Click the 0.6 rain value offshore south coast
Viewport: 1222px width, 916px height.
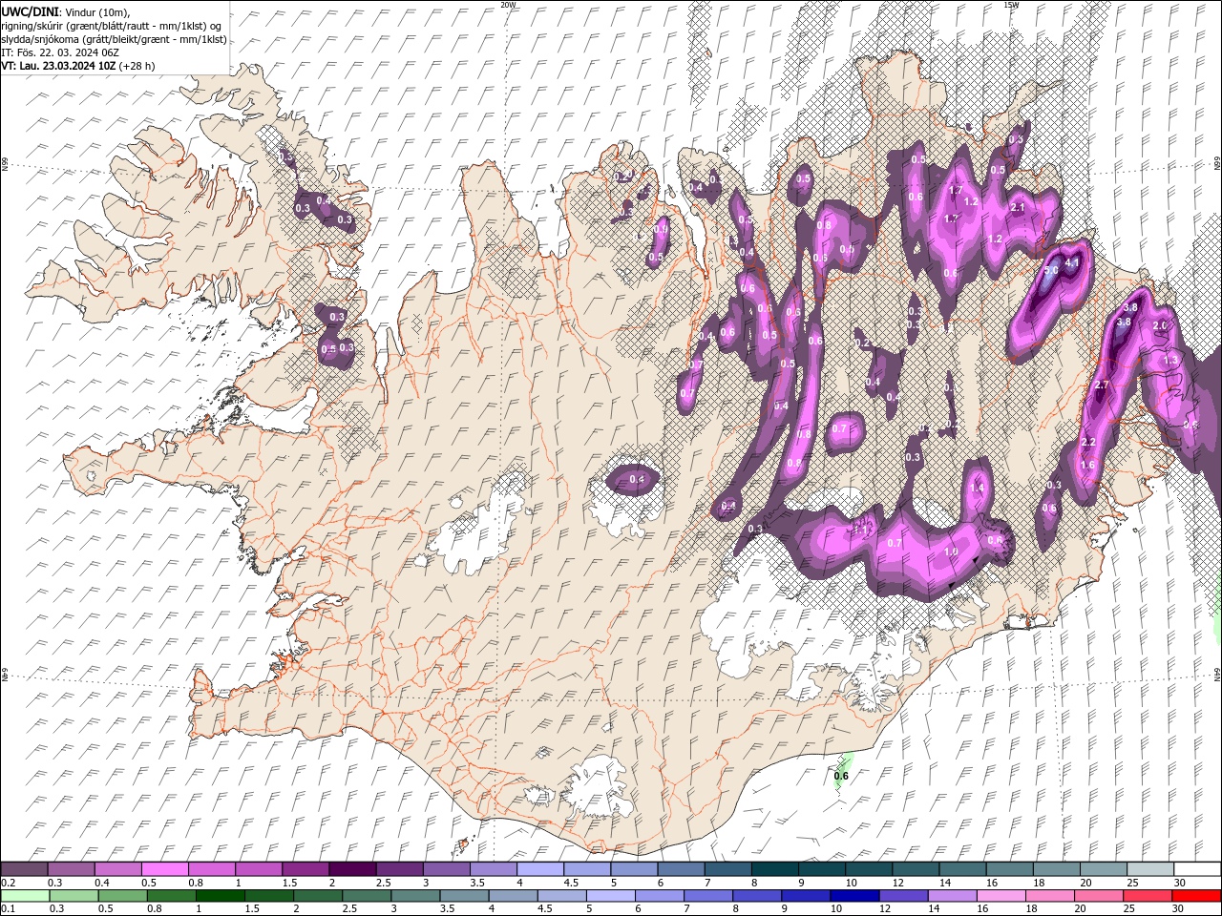(x=841, y=776)
